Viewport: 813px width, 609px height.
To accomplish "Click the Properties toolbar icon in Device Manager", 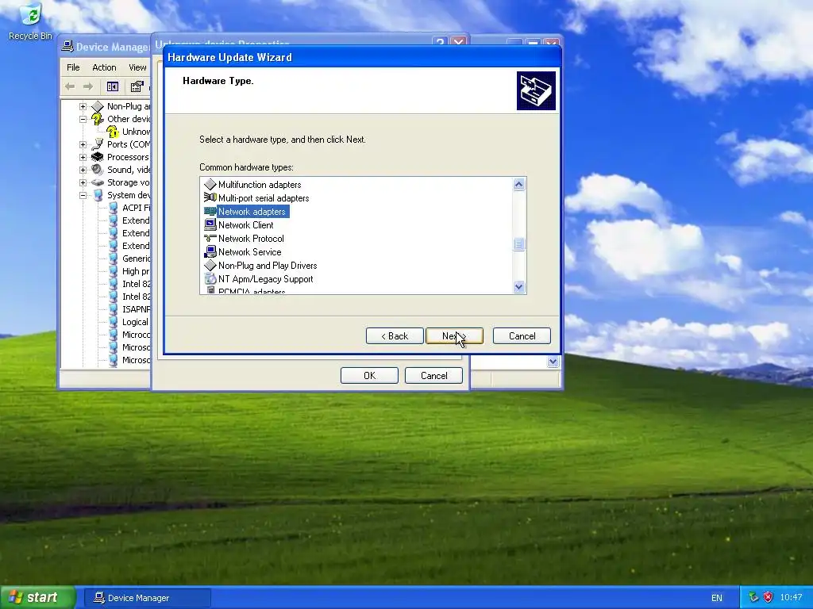I will 137,86.
